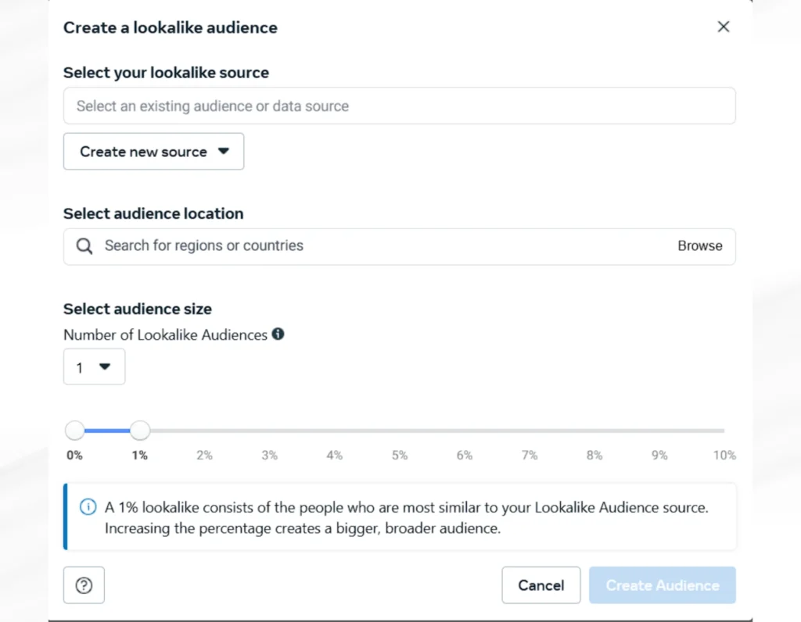The image size is (801, 622).
Task: Expand the Create new source dropdown
Action: tap(154, 152)
